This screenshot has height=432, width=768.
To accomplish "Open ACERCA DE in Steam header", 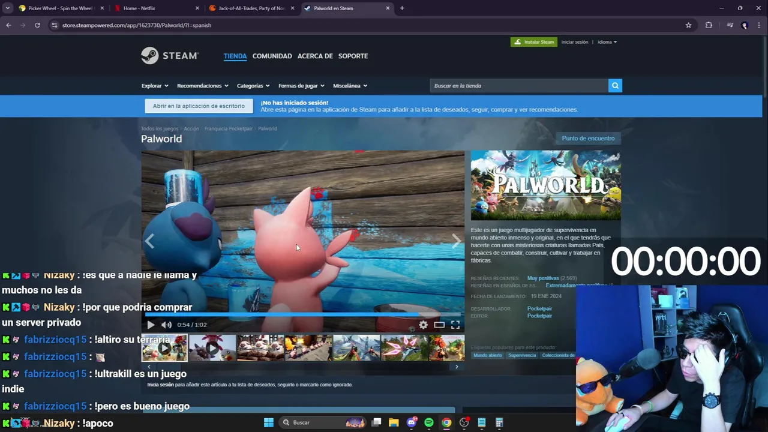I will [315, 56].
